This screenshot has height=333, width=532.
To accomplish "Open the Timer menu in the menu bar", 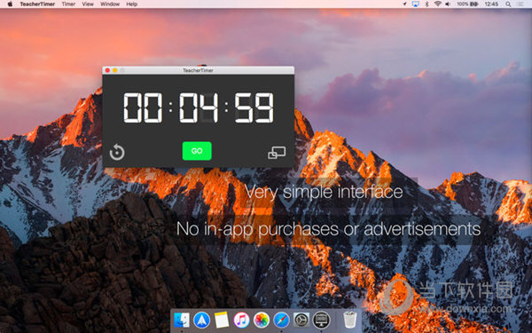I will click(x=68, y=4).
